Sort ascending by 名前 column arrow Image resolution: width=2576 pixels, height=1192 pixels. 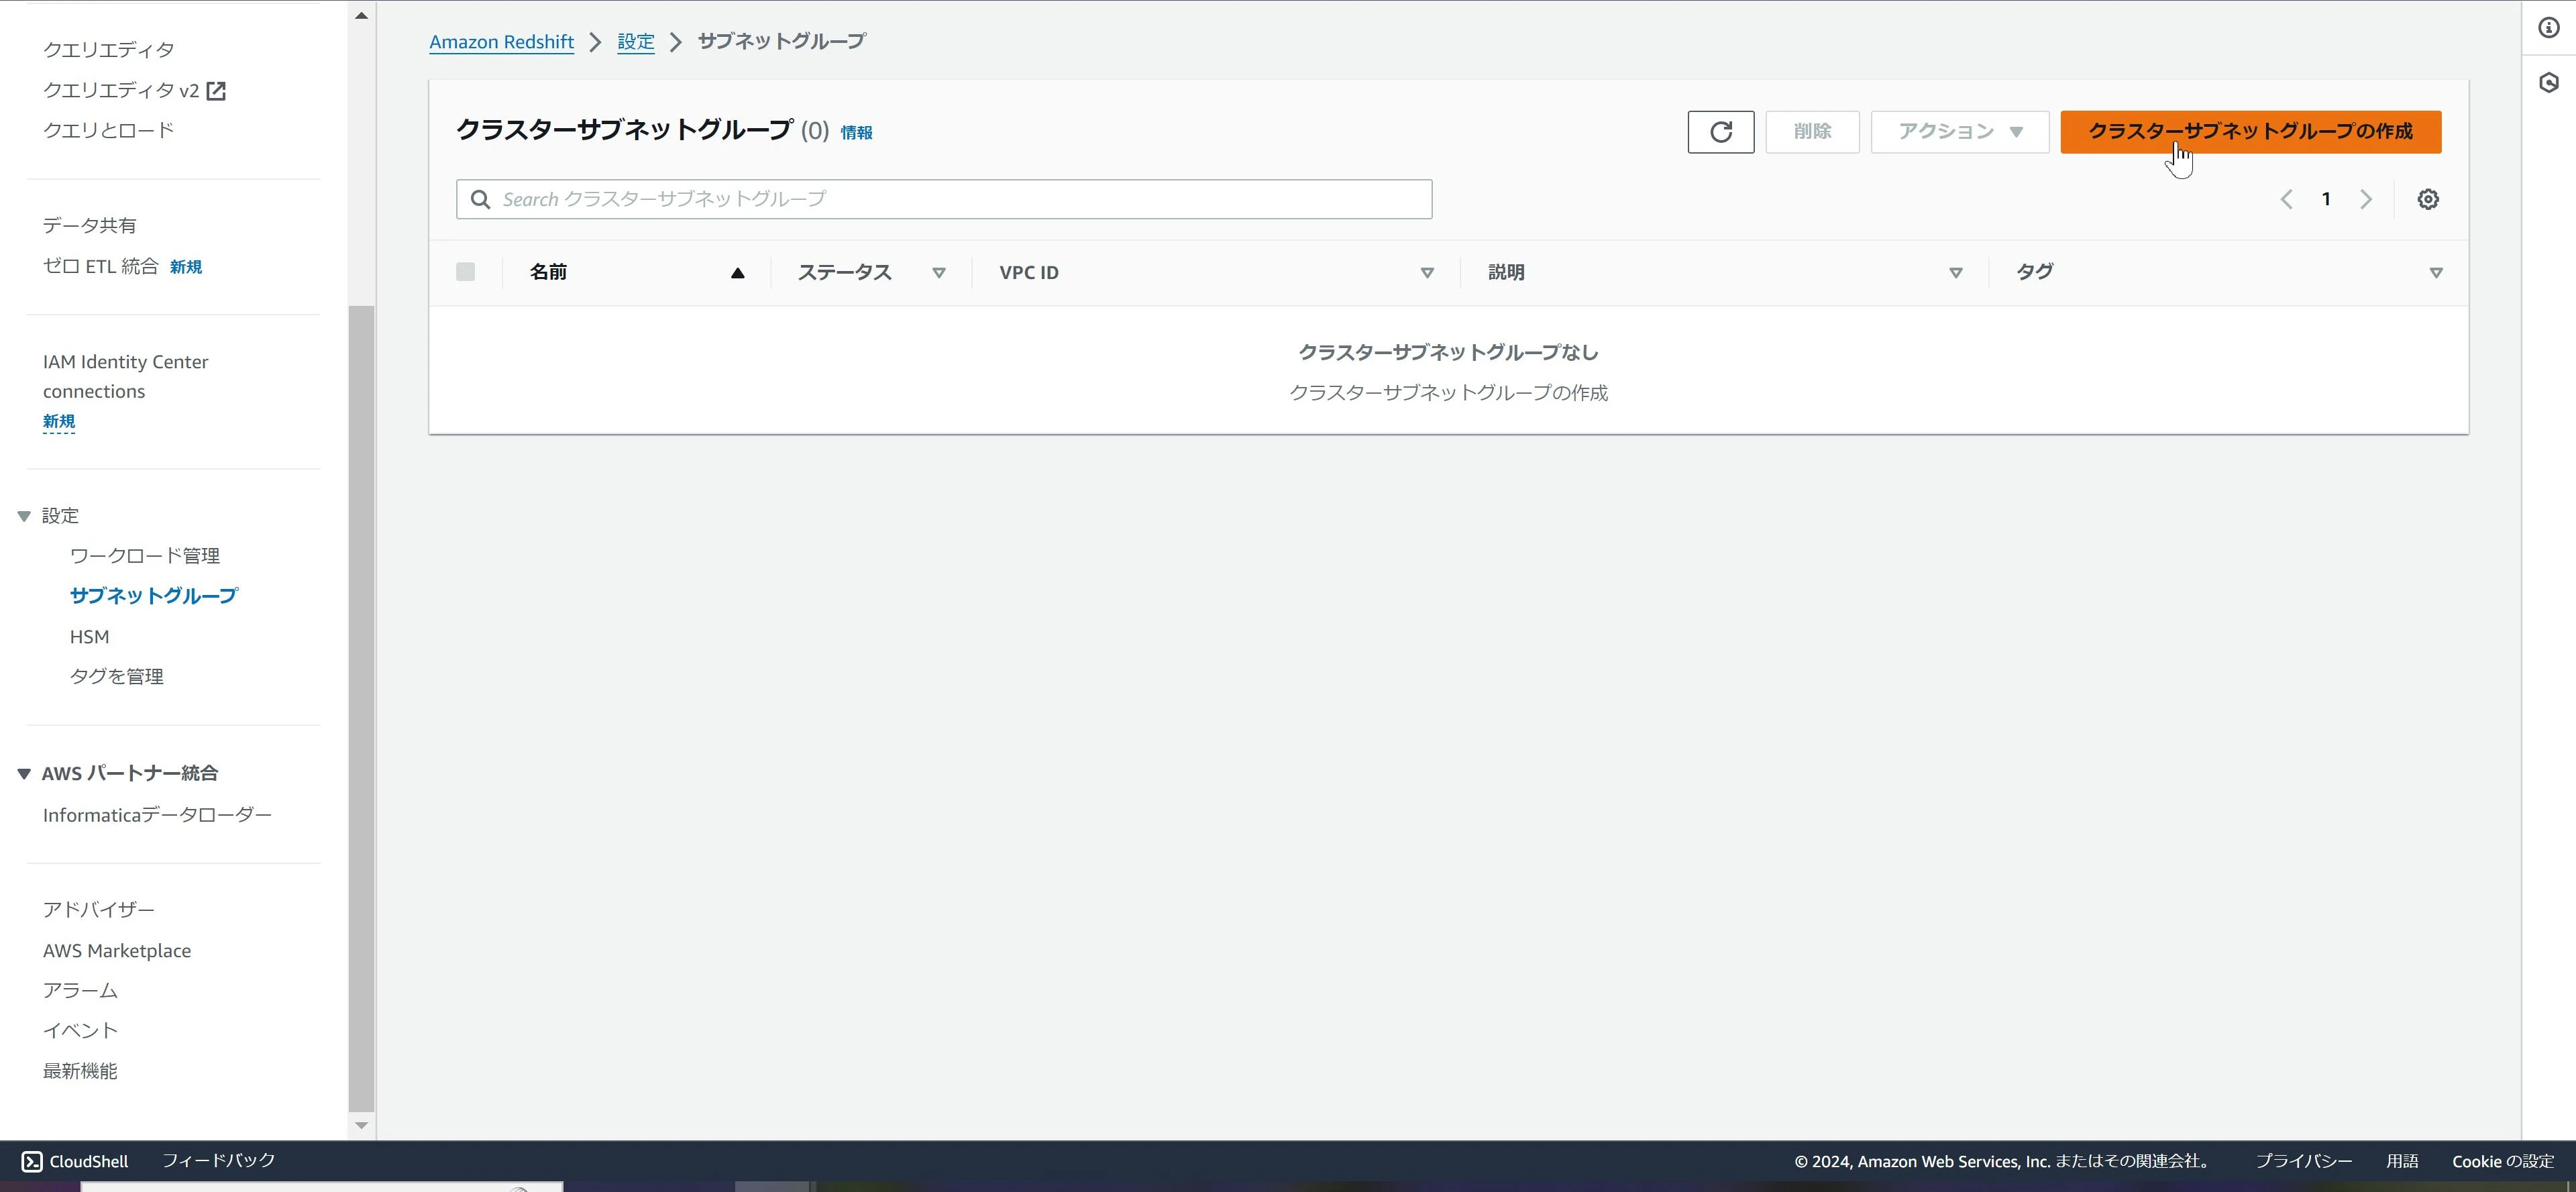[737, 272]
